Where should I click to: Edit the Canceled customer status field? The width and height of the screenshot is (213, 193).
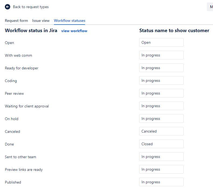(x=161, y=131)
